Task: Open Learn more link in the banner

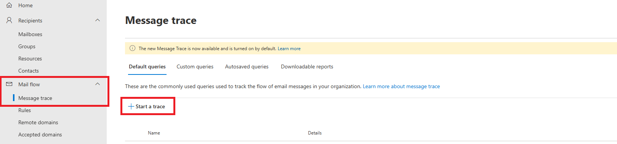Action: point(289,49)
